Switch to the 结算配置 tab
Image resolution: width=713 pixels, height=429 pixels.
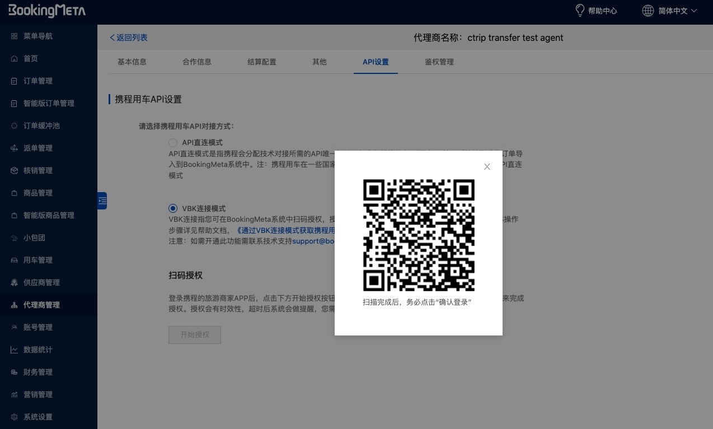[x=262, y=62]
